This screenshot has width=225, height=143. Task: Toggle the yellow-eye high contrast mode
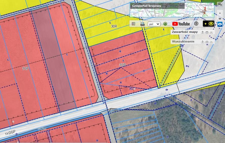coord(209,24)
